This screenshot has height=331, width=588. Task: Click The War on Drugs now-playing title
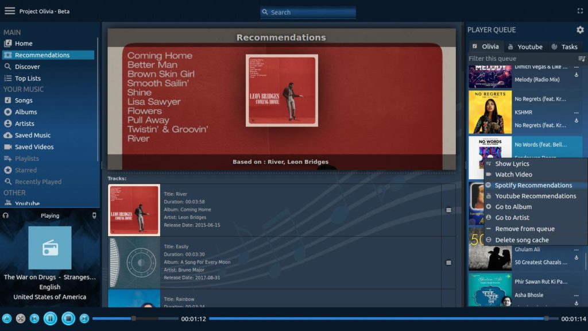tap(50, 277)
